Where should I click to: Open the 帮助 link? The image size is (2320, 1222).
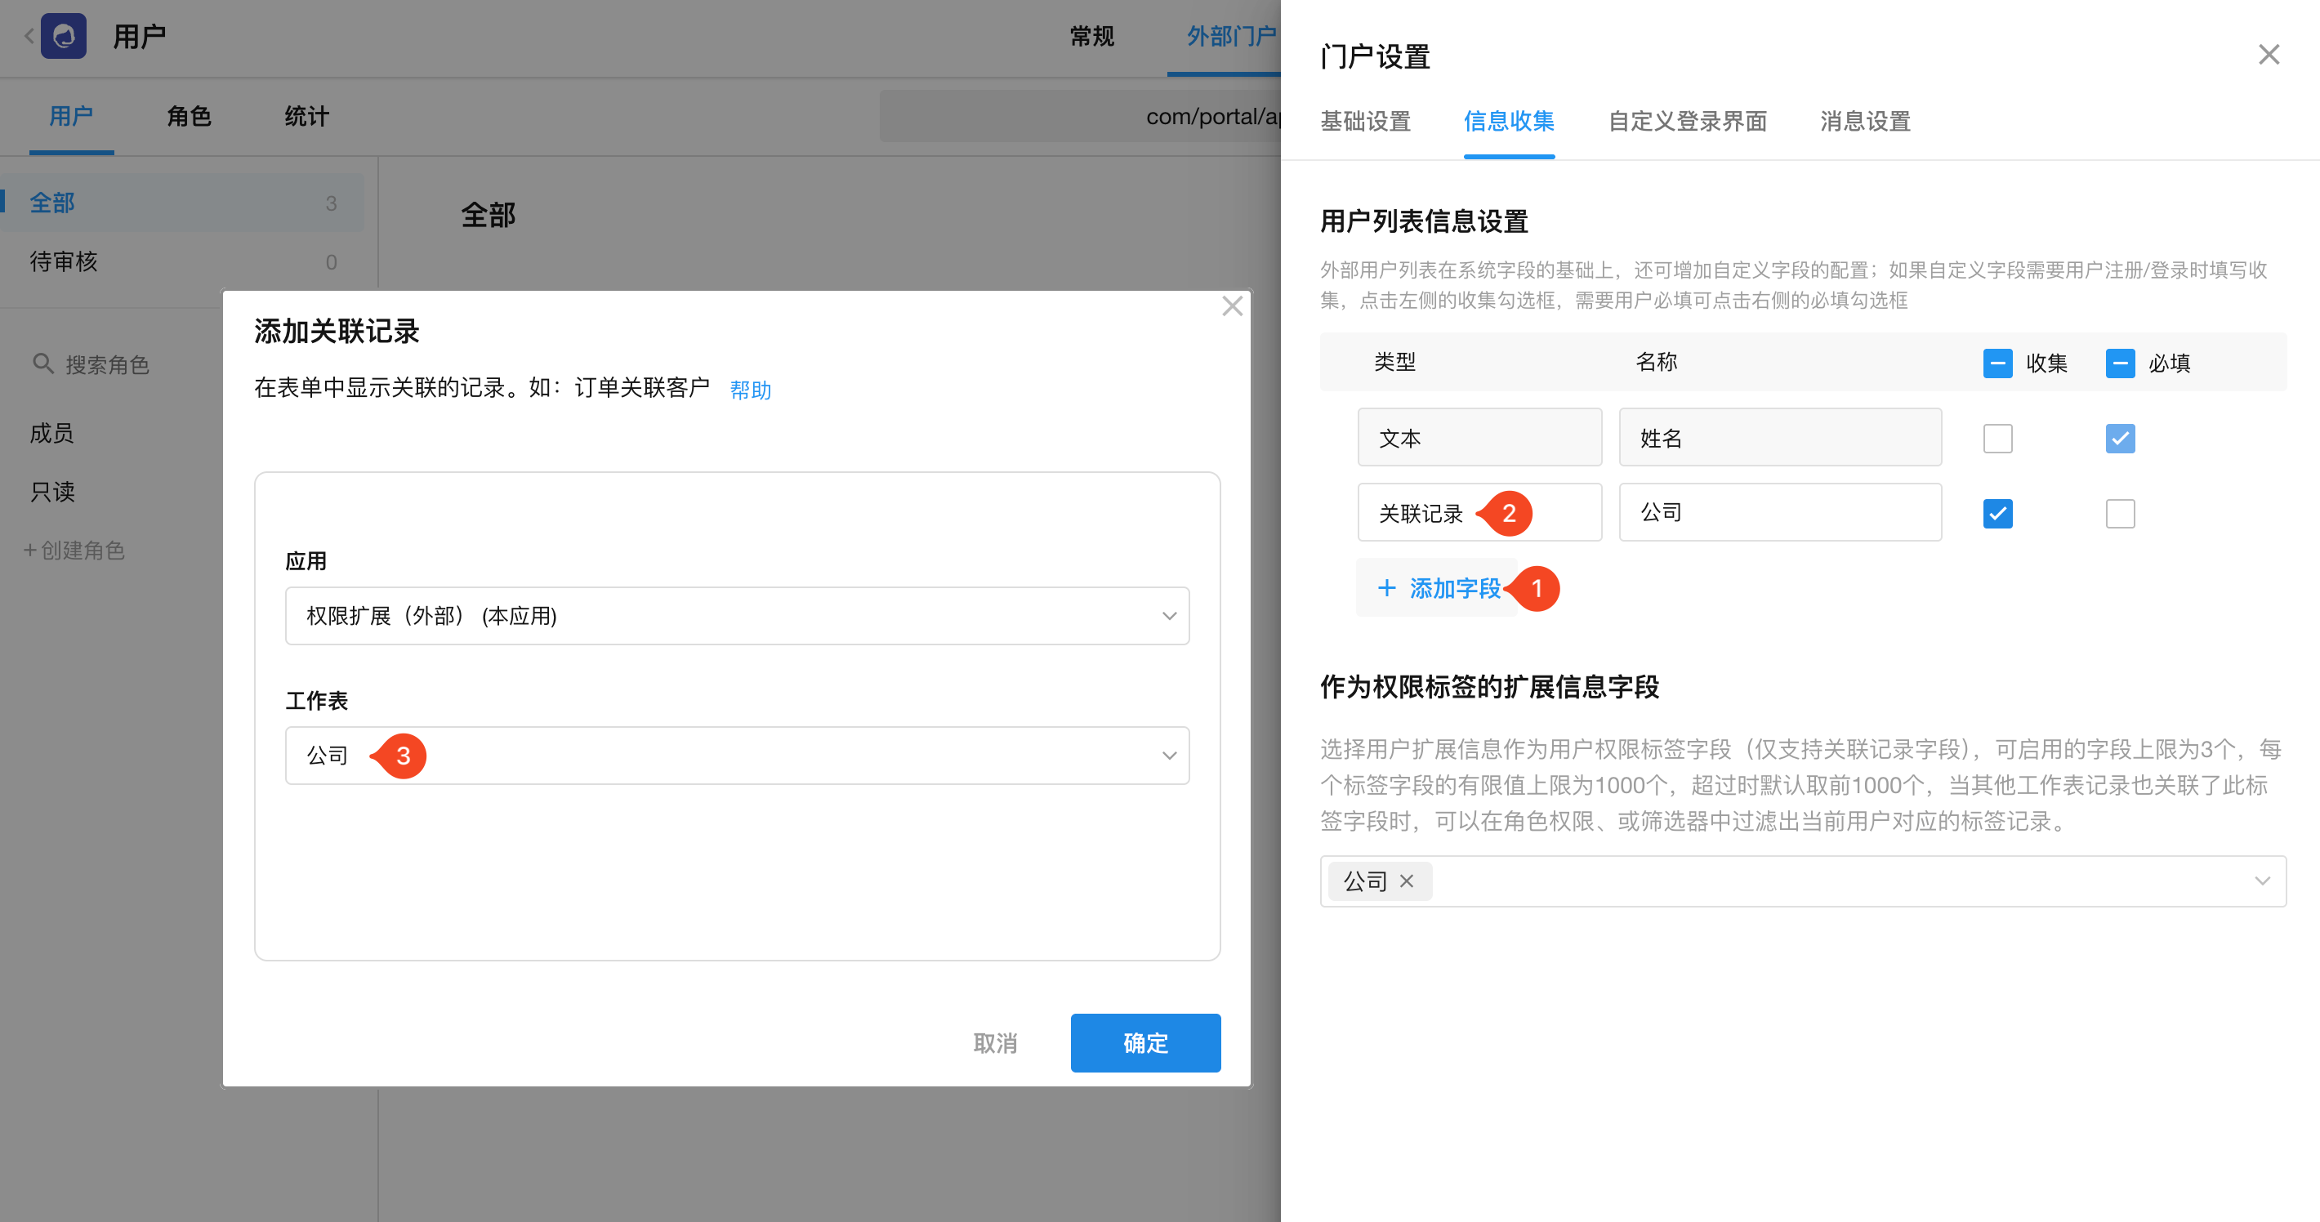[x=749, y=390]
